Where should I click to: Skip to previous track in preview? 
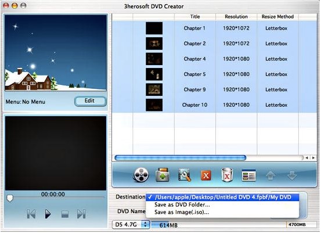[x=31, y=214]
